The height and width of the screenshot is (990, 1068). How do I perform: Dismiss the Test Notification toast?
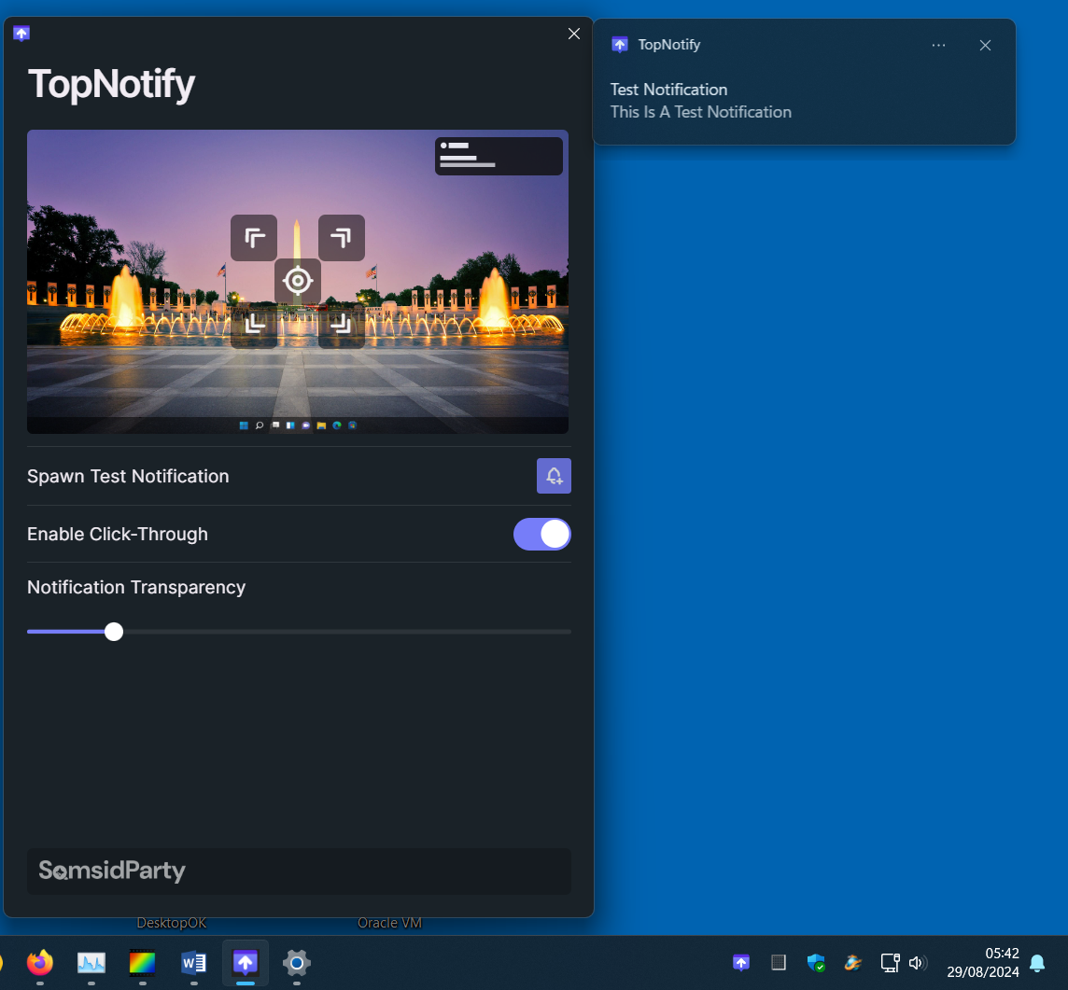(985, 45)
